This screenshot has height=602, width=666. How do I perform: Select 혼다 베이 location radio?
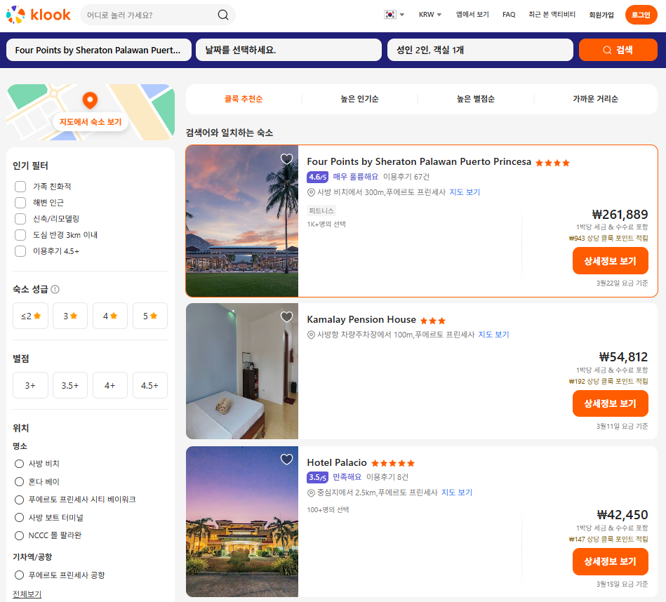tap(19, 481)
